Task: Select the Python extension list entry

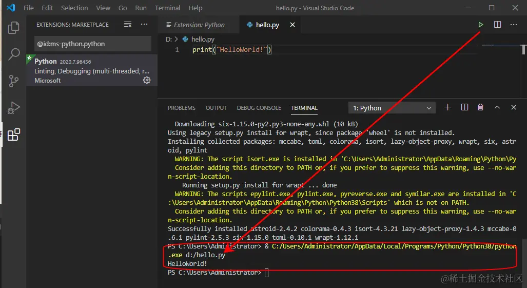Action: 92,70
